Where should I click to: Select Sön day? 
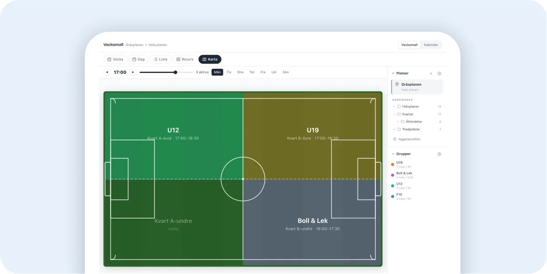click(x=285, y=72)
